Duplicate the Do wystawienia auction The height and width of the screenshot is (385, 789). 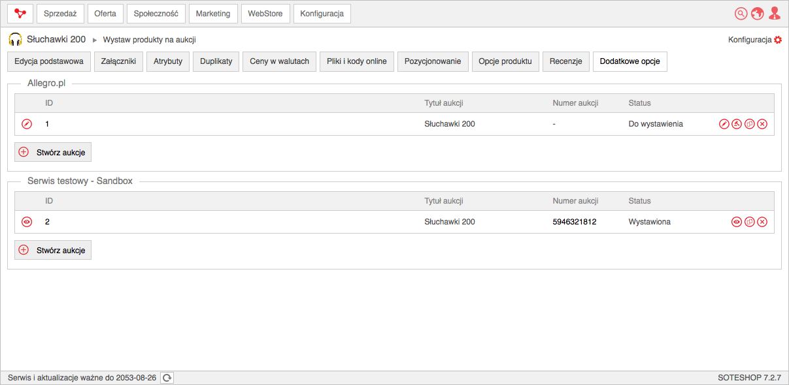coord(750,124)
